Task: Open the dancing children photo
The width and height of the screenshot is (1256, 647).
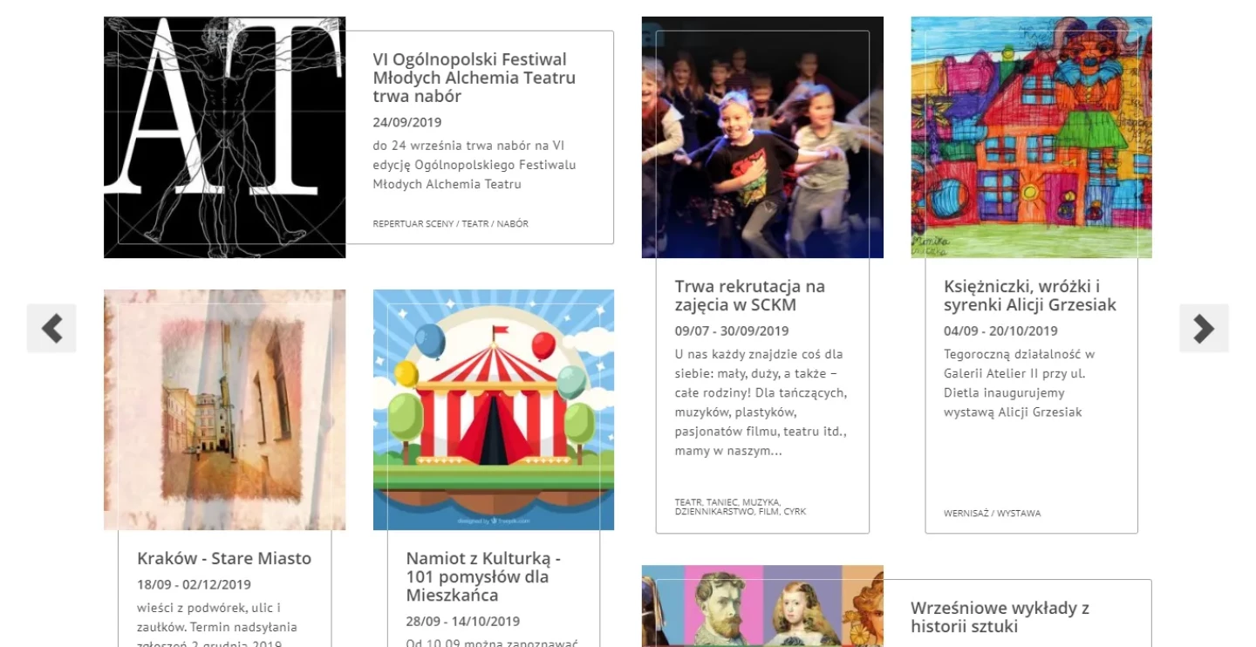Action: [x=762, y=137]
